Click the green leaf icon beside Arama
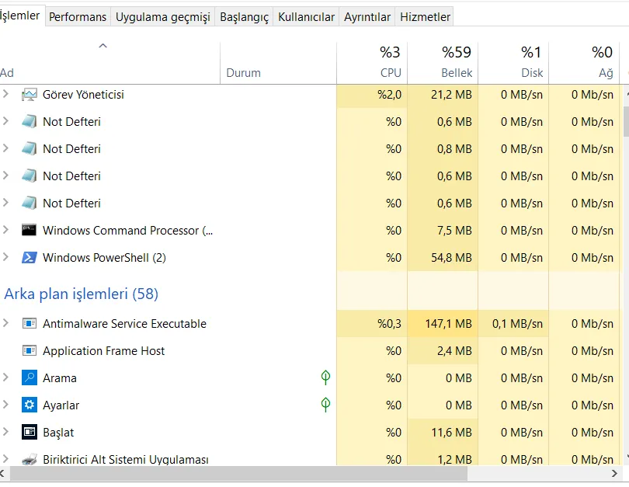The image size is (629, 487). (x=325, y=377)
